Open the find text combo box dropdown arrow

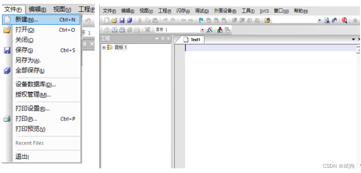coord(319,21)
